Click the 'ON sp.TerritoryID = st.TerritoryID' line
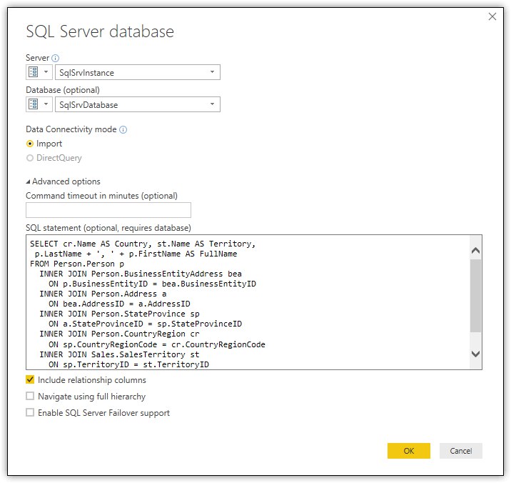This screenshot has height=483, width=511. [x=128, y=364]
